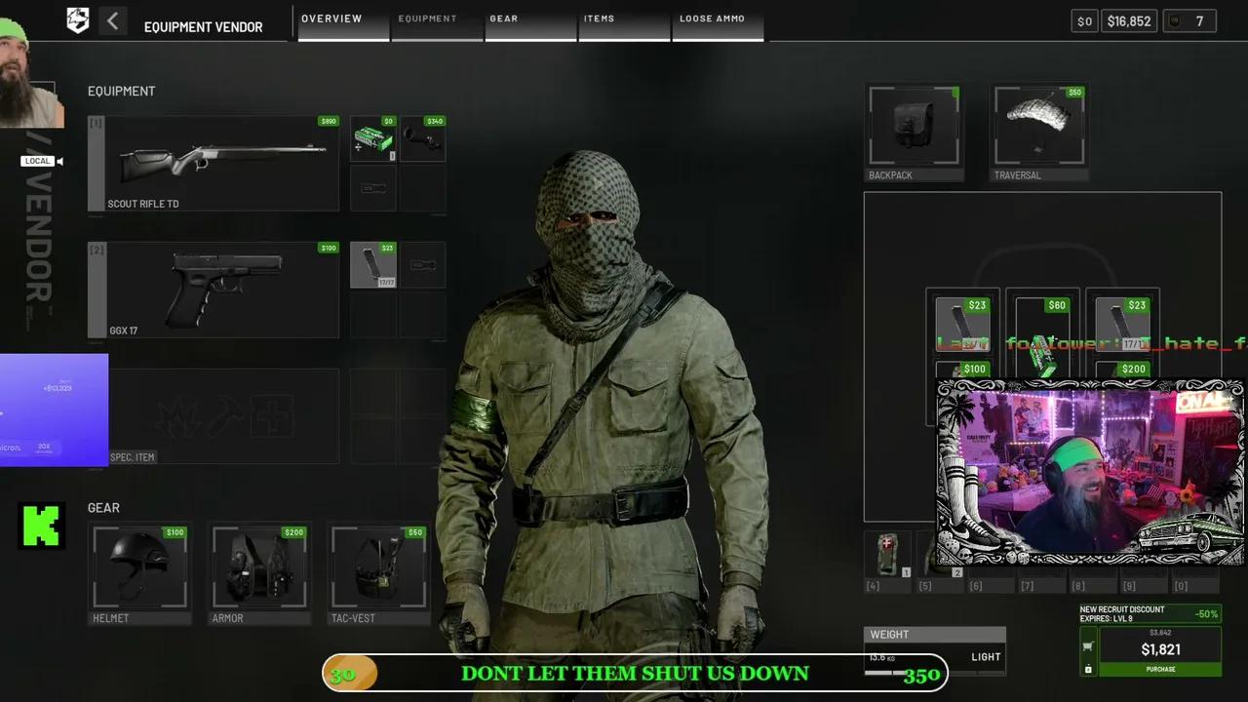The width and height of the screenshot is (1248, 702).
Task: Click the shopping cart icon beside the price
Action: (1088, 646)
